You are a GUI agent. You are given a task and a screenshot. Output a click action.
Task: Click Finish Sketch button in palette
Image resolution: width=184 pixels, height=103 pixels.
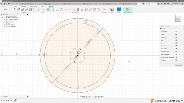pyautogui.click(x=179, y=65)
